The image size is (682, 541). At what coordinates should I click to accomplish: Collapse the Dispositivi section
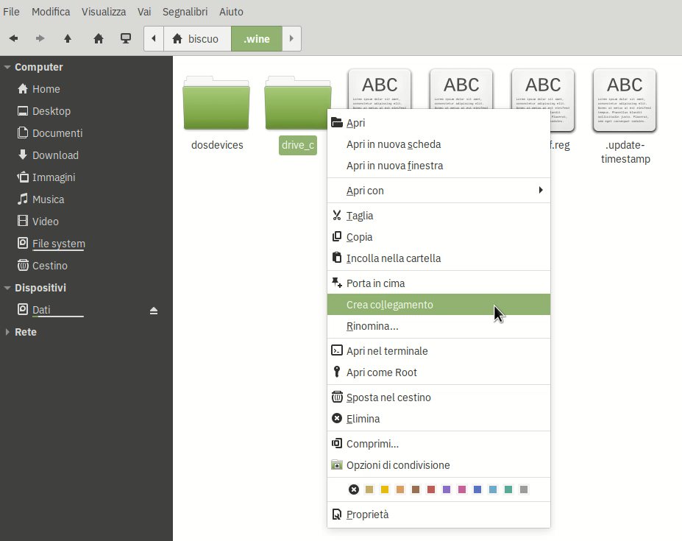[7, 288]
